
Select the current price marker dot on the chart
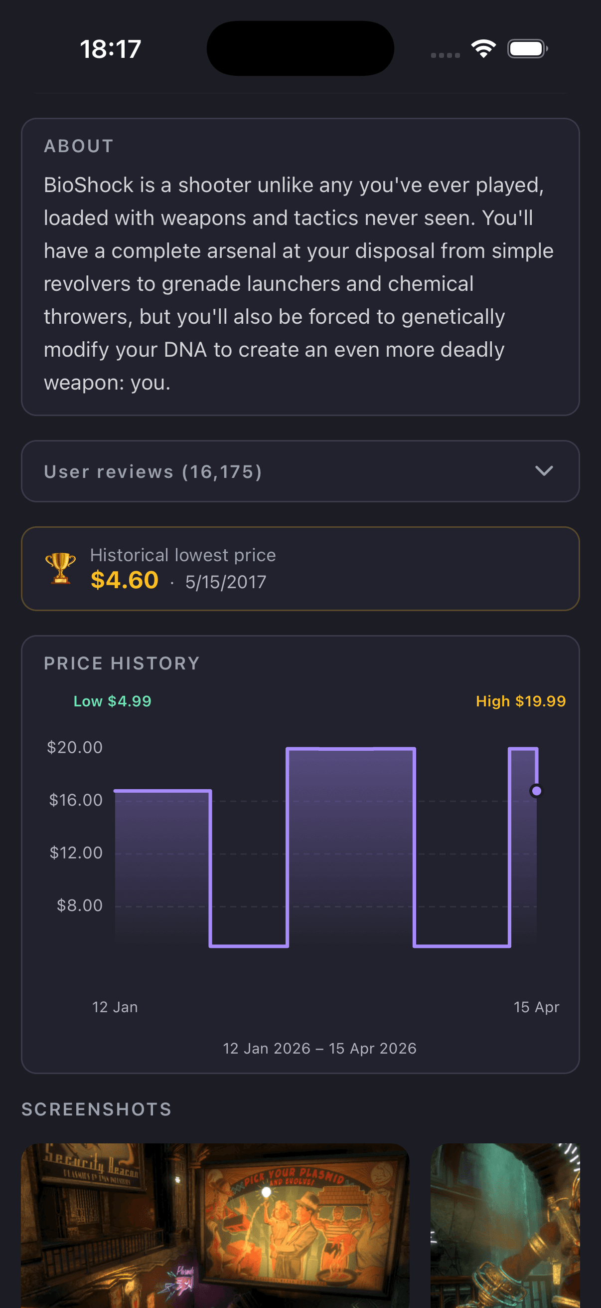[x=536, y=790]
